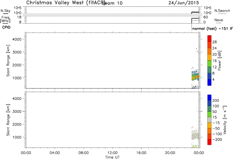
Task: Click the 'Beam 10' label in title
Action: (x=112, y=3)
